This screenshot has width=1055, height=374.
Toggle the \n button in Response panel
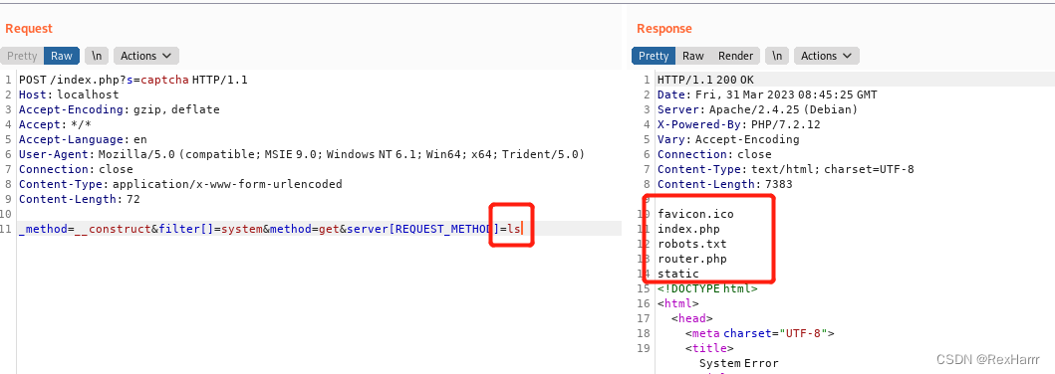tap(777, 56)
